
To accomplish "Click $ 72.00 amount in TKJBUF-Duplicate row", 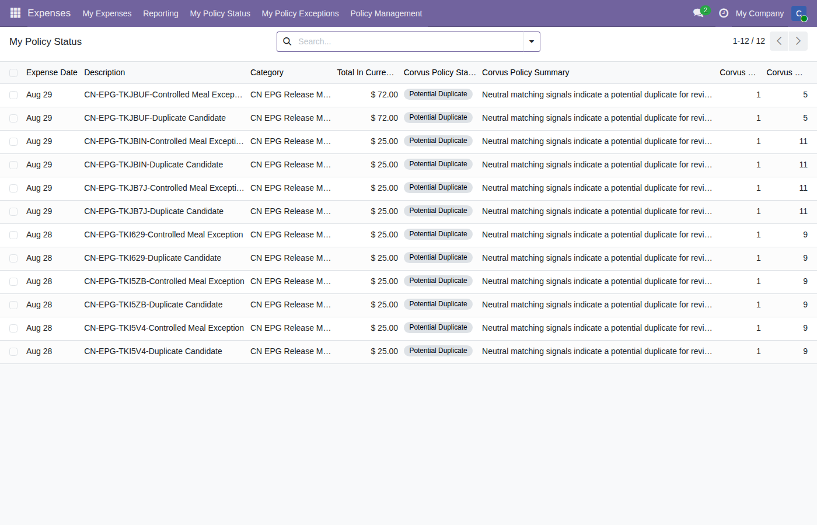I will [x=384, y=118].
